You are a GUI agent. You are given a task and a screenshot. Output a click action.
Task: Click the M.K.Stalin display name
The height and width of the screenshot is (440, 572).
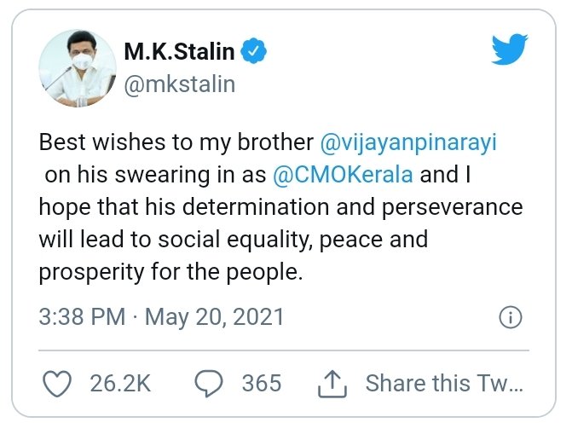[x=179, y=51]
